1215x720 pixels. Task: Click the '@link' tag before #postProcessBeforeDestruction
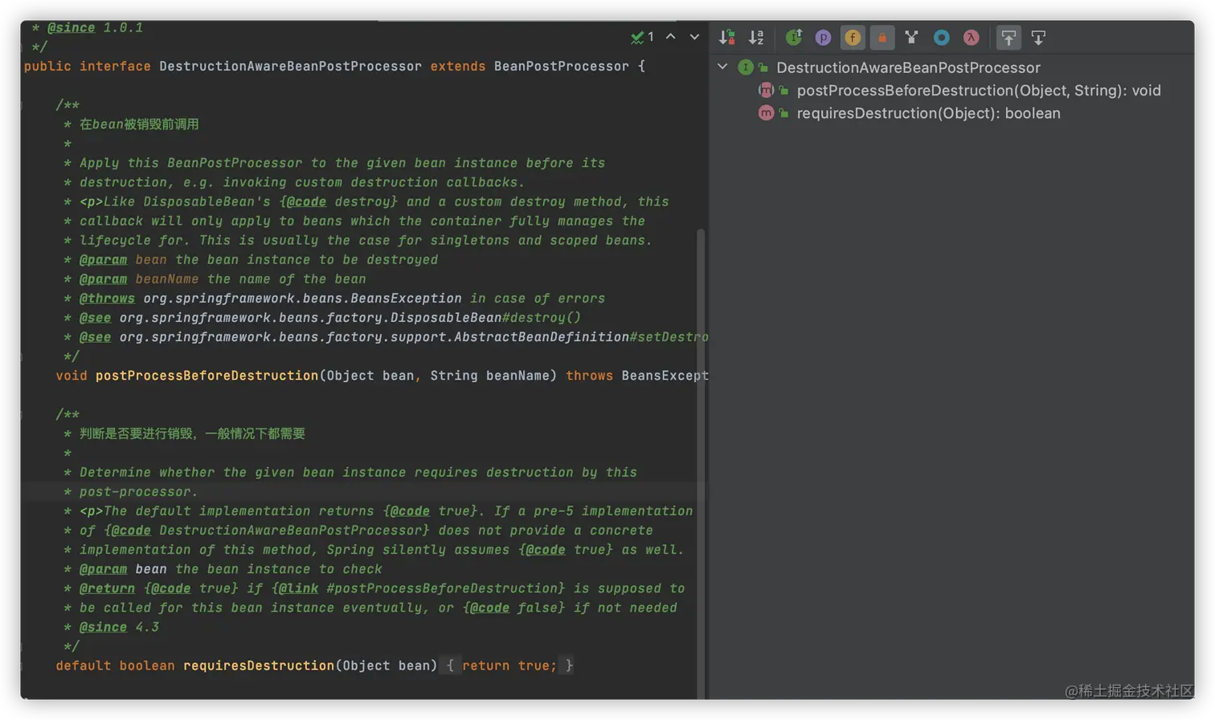pos(298,588)
